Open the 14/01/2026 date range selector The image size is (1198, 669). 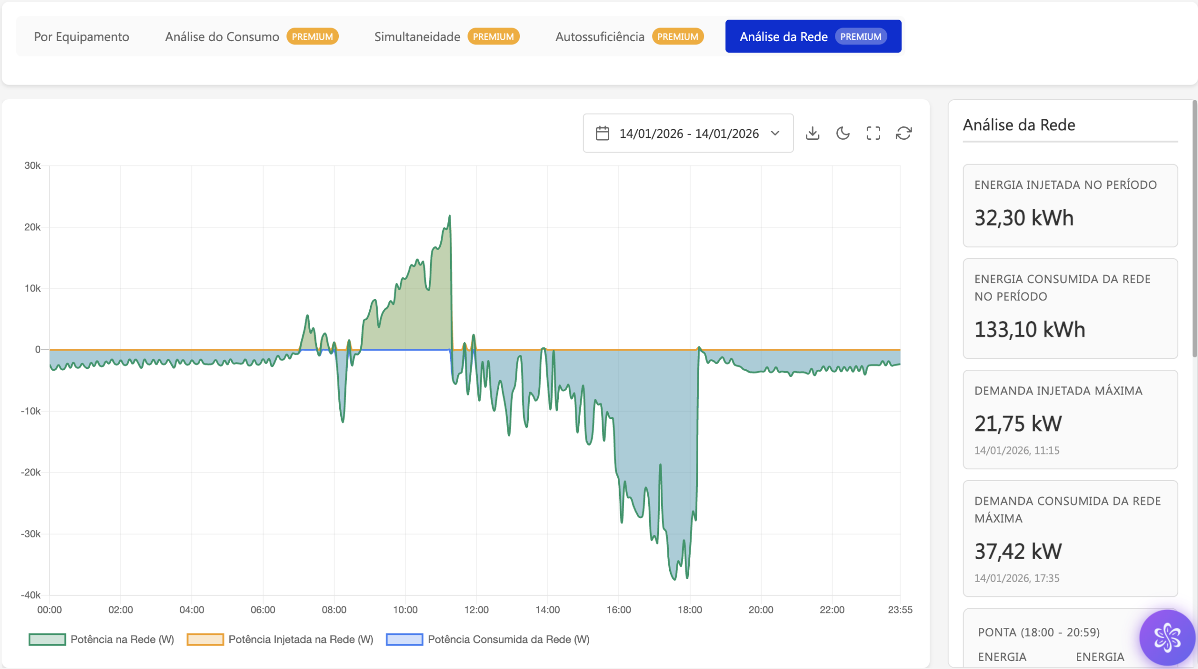coord(688,133)
